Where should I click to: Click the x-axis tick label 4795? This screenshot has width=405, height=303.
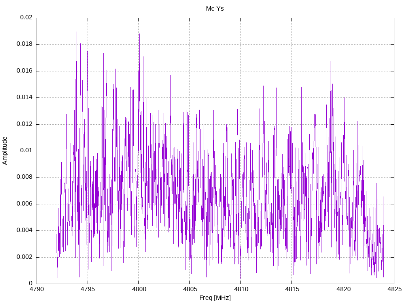(x=87, y=289)
